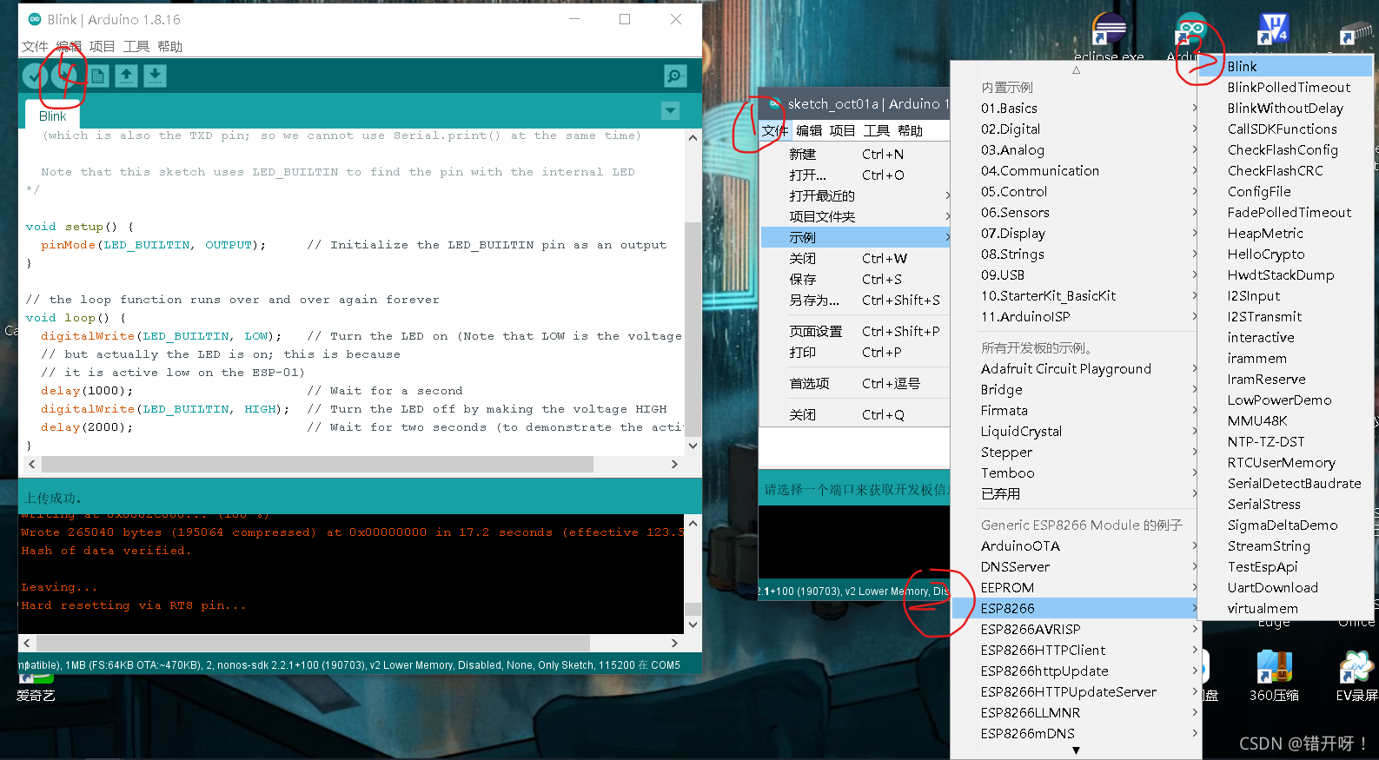Image resolution: width=1379 pixels, height=760 pixels.
Task: Open the Blink example sketch
Action: coord(1286,66)
